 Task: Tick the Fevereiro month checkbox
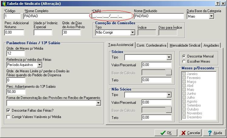point(184,77)
